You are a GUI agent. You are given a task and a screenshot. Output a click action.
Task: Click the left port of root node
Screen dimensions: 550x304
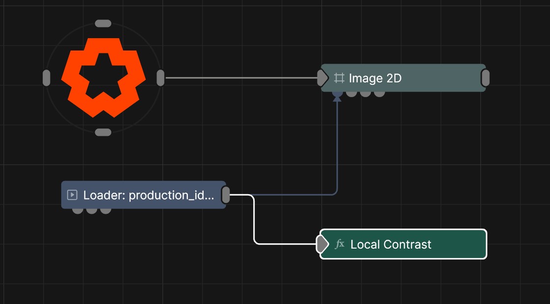(47, 78)
